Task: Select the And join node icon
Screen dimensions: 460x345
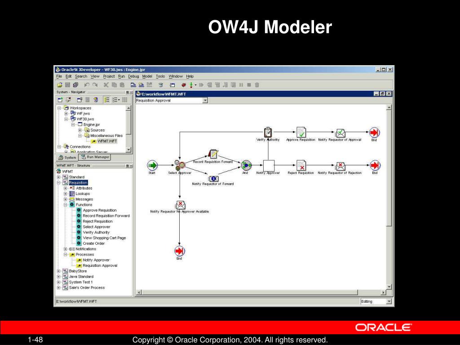Action: 246,165
